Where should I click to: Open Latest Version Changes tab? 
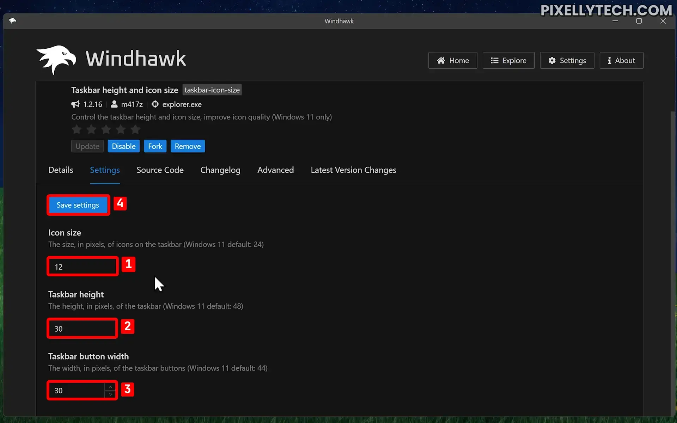pyautogui.click(x=353, y=170)
